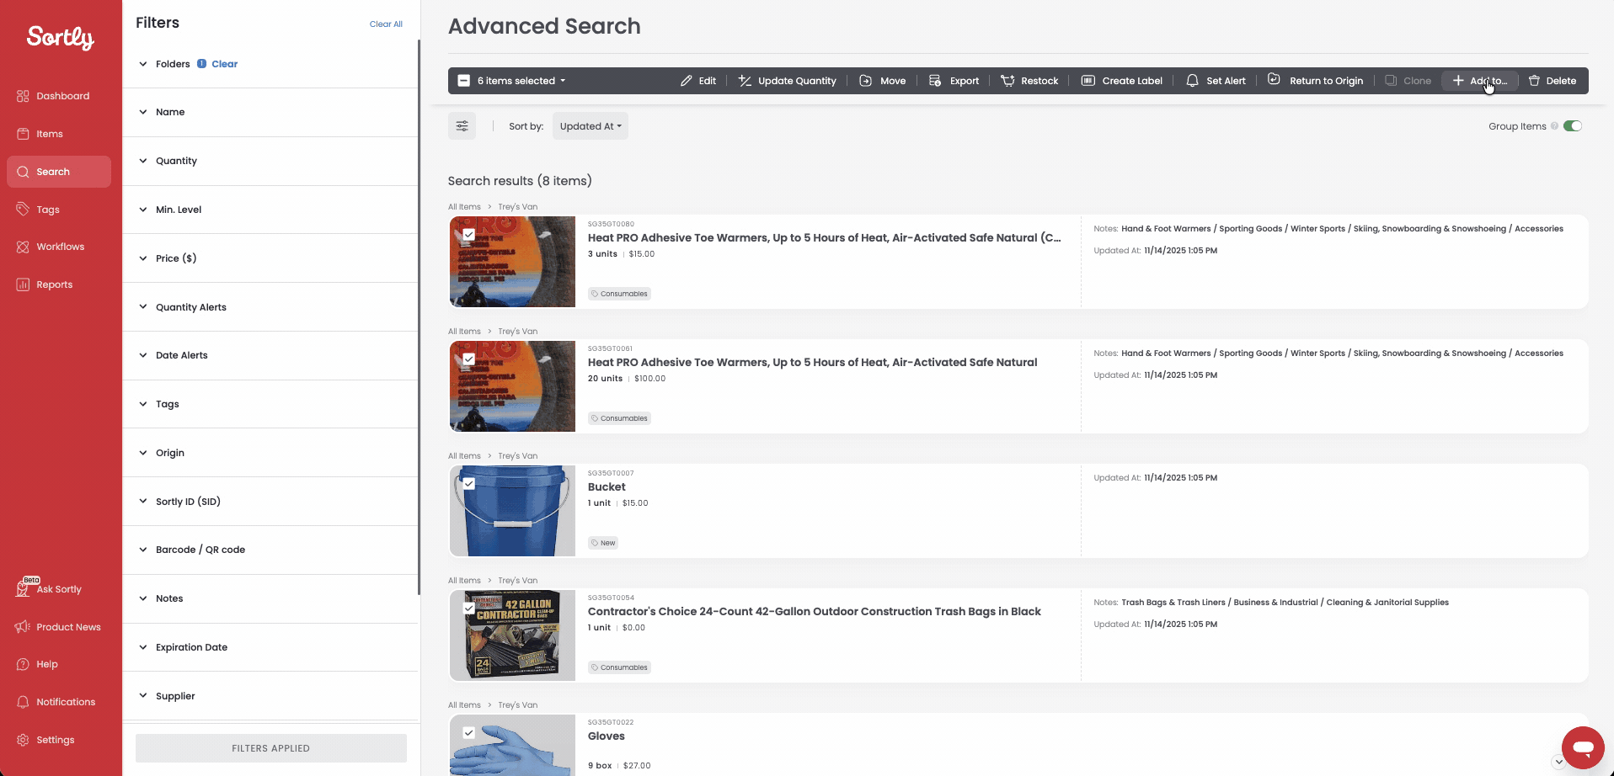Click the Set Alert bell icon
This screenshot has width=1614, height=776.
pos(1192,81)
